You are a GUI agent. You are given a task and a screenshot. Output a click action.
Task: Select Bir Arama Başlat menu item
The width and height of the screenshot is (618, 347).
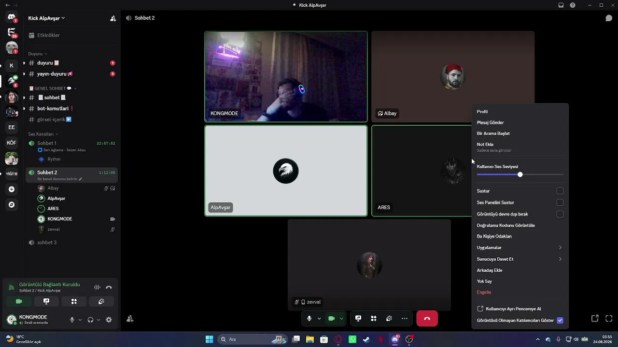click(x=520, y=133)
